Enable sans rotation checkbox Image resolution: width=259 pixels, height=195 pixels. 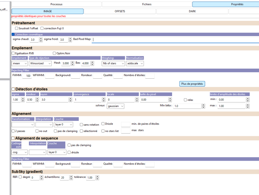click(x=81, y=125)
